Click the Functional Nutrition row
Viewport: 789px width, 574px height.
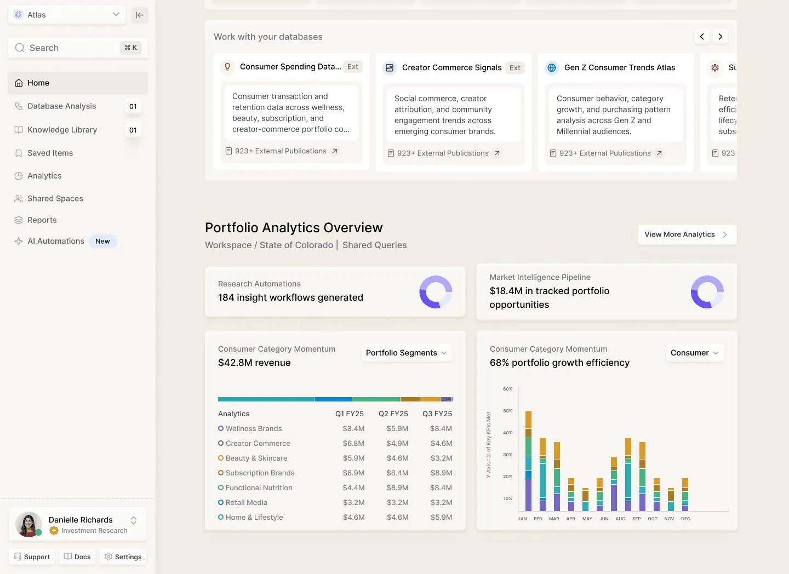tap(335, 488)
